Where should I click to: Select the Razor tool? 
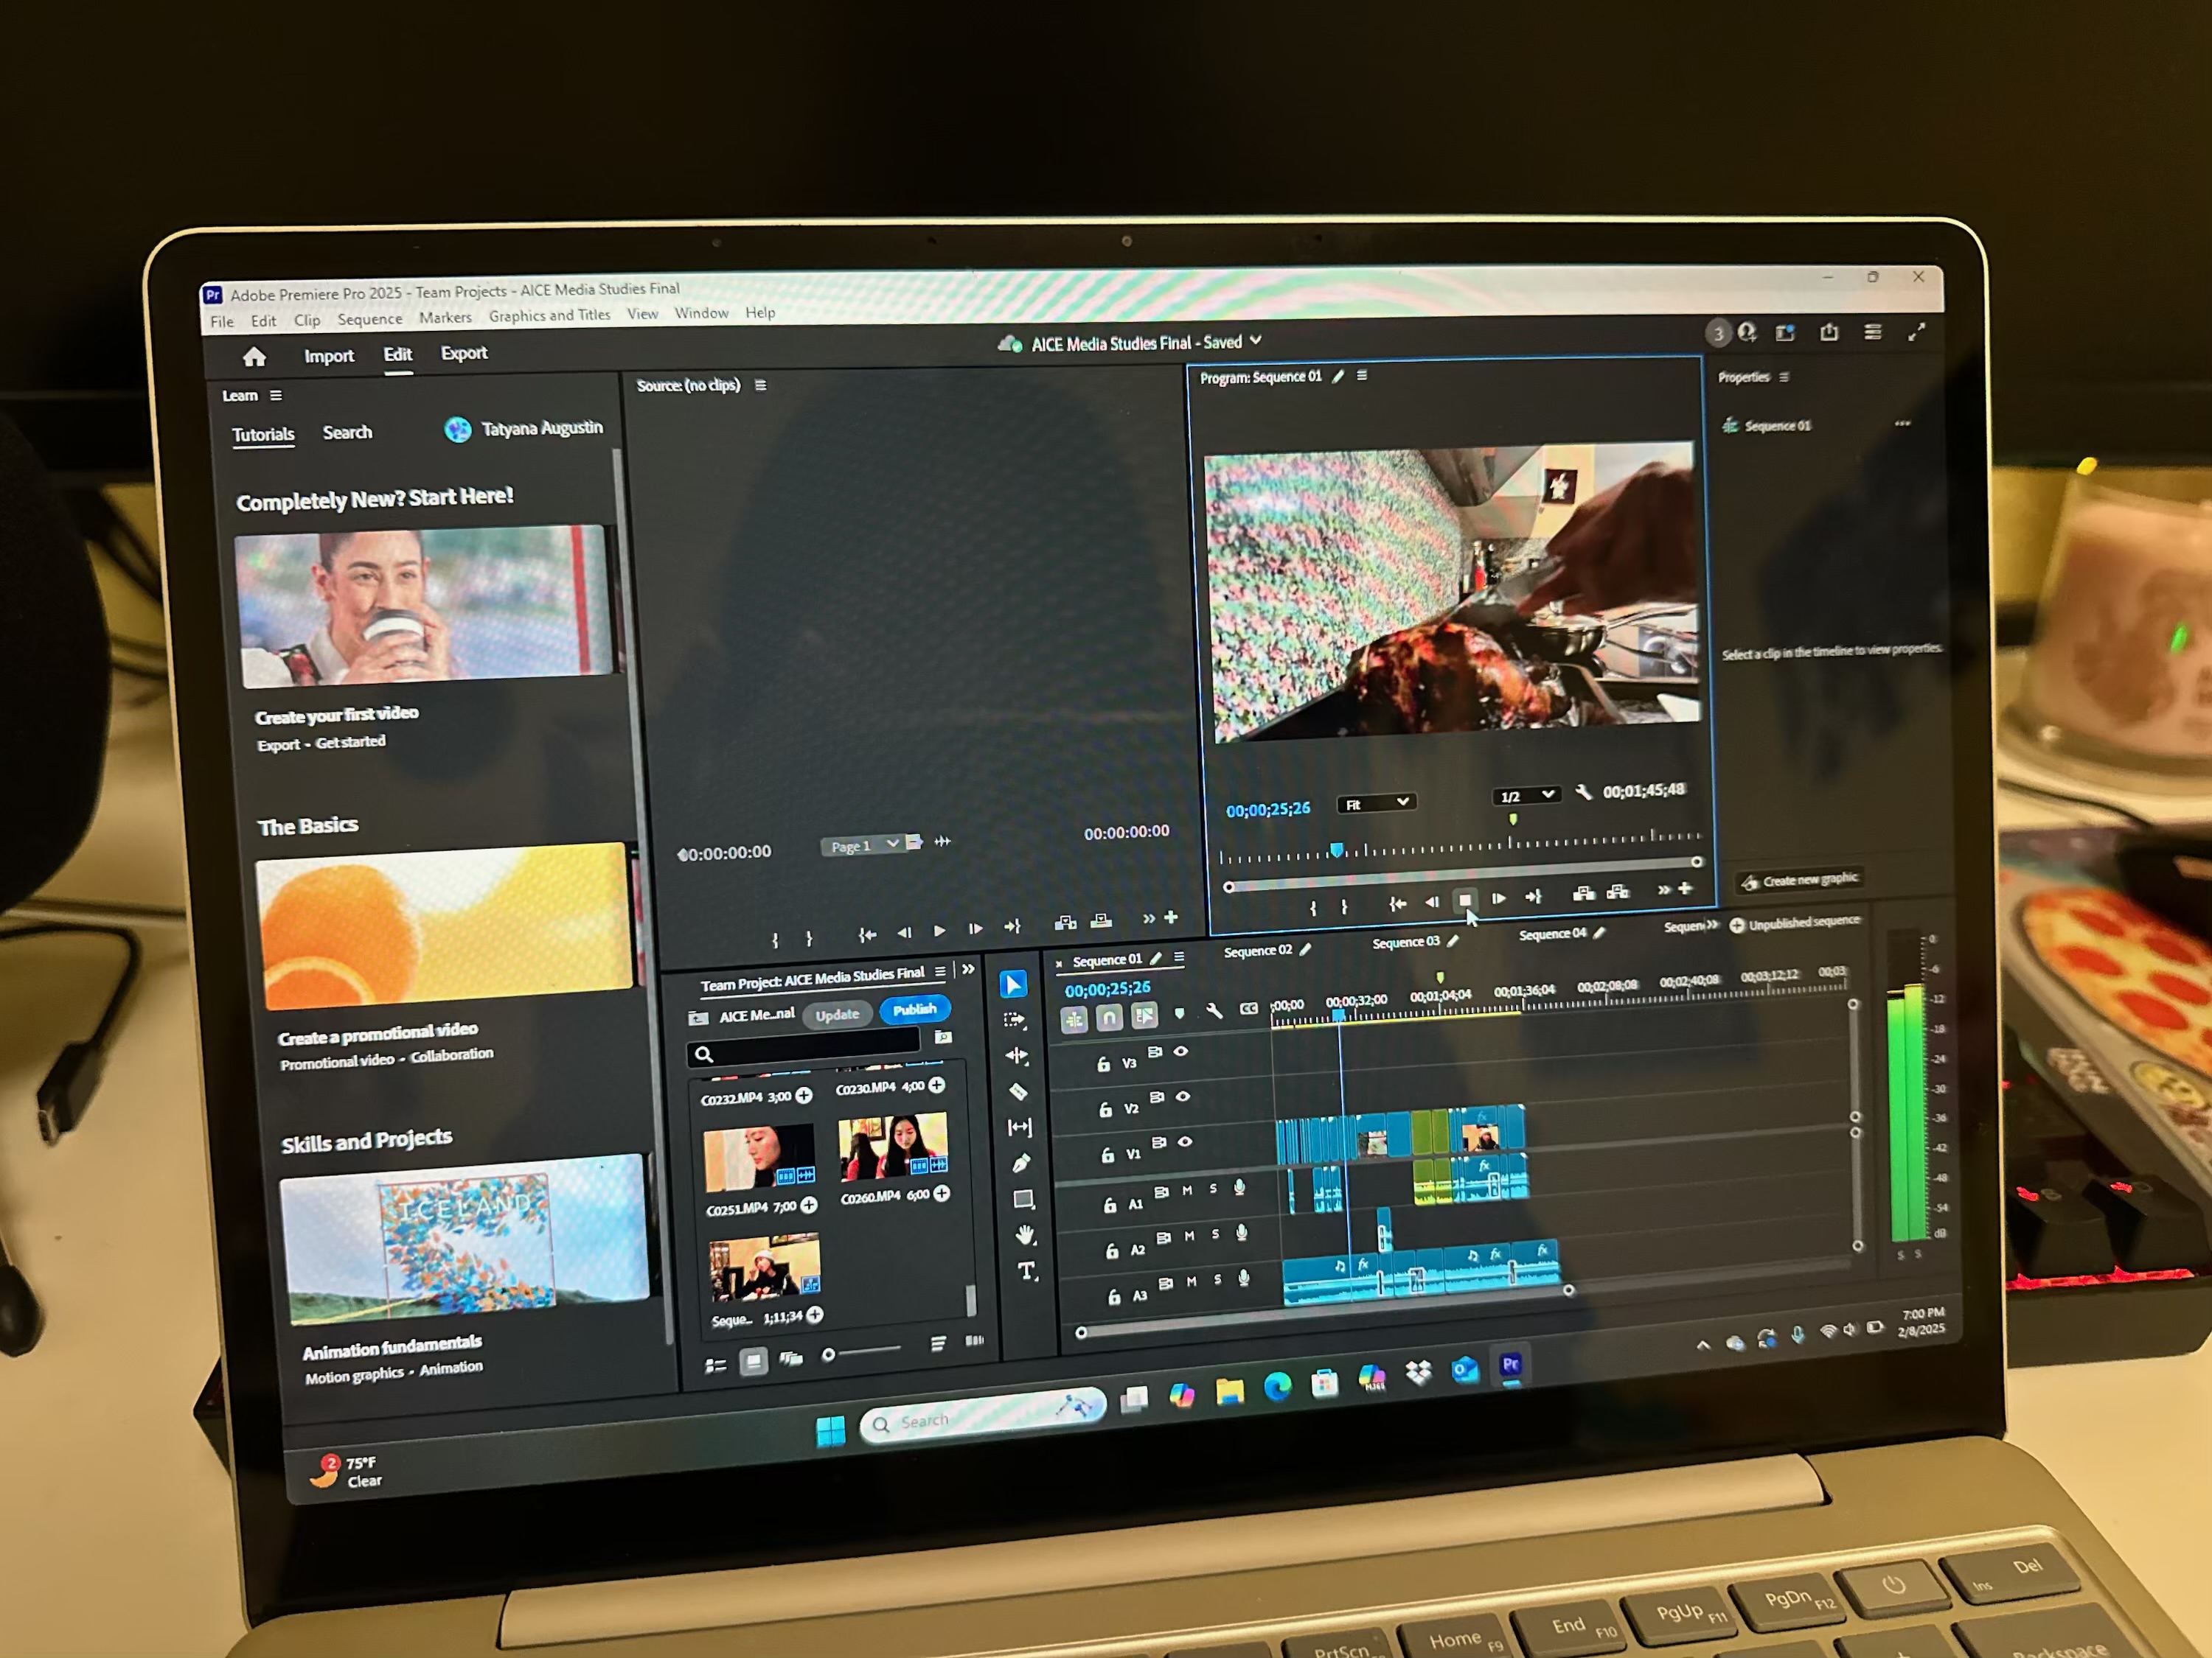(x=1018, y=1091)
